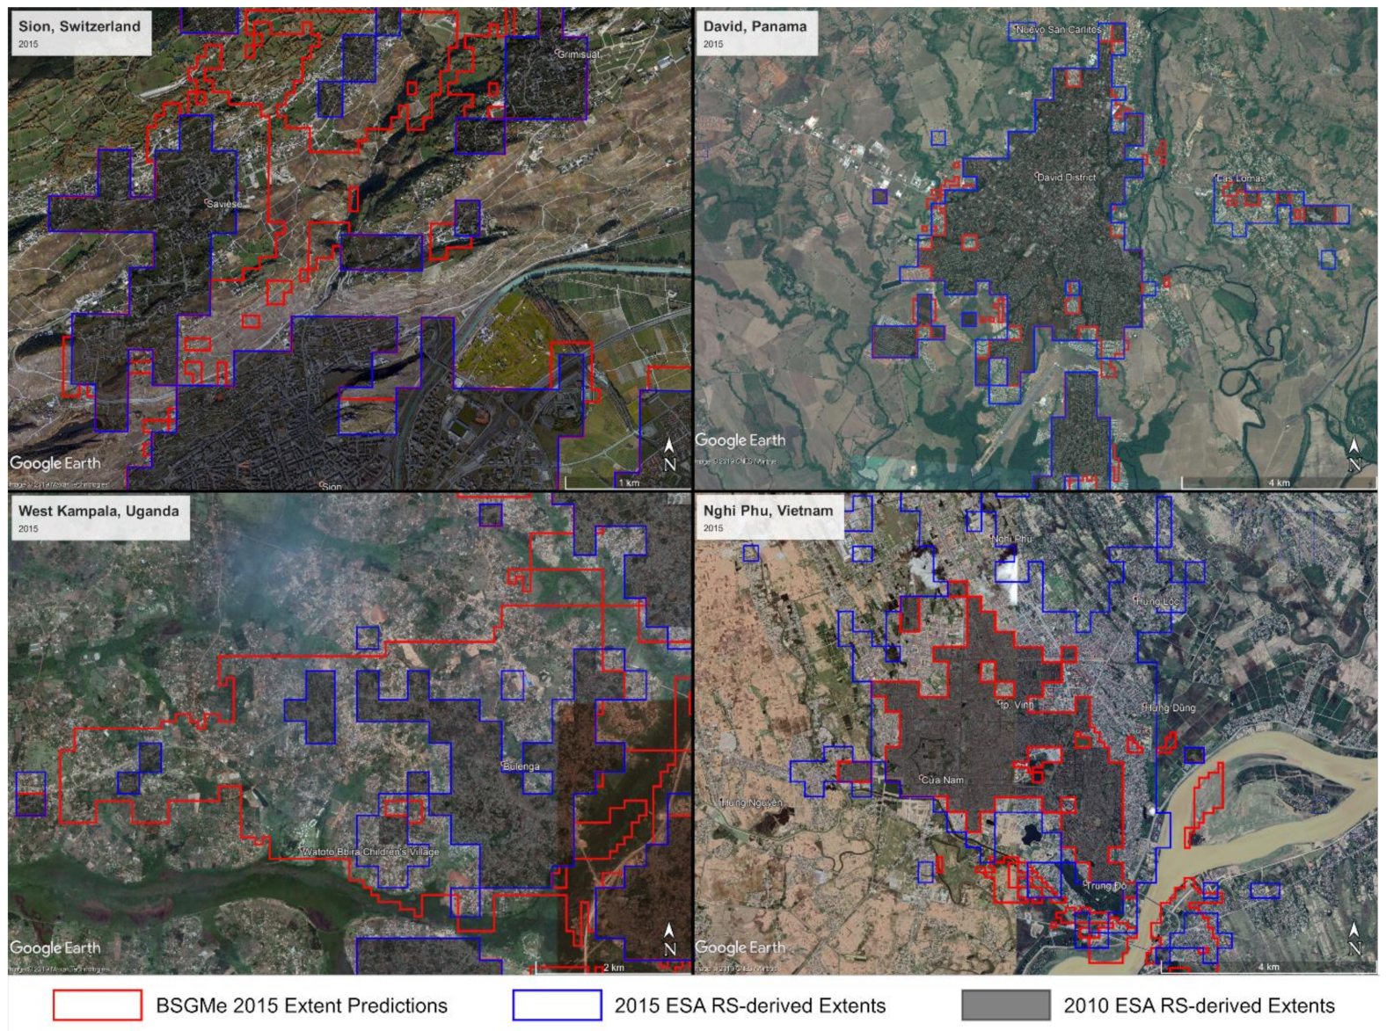This screenshot has height=1031, width=1386.
Task: Click the 'Nuevo San Carlitos' place label
Action: tap(1058, 30)
